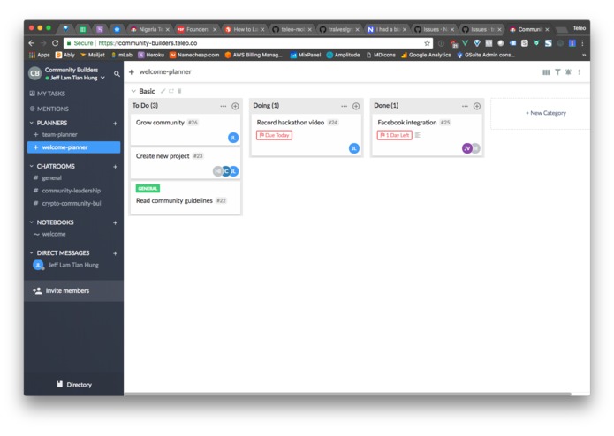Open column view icon in planner header
614x436 pixels.
point(546,72)
